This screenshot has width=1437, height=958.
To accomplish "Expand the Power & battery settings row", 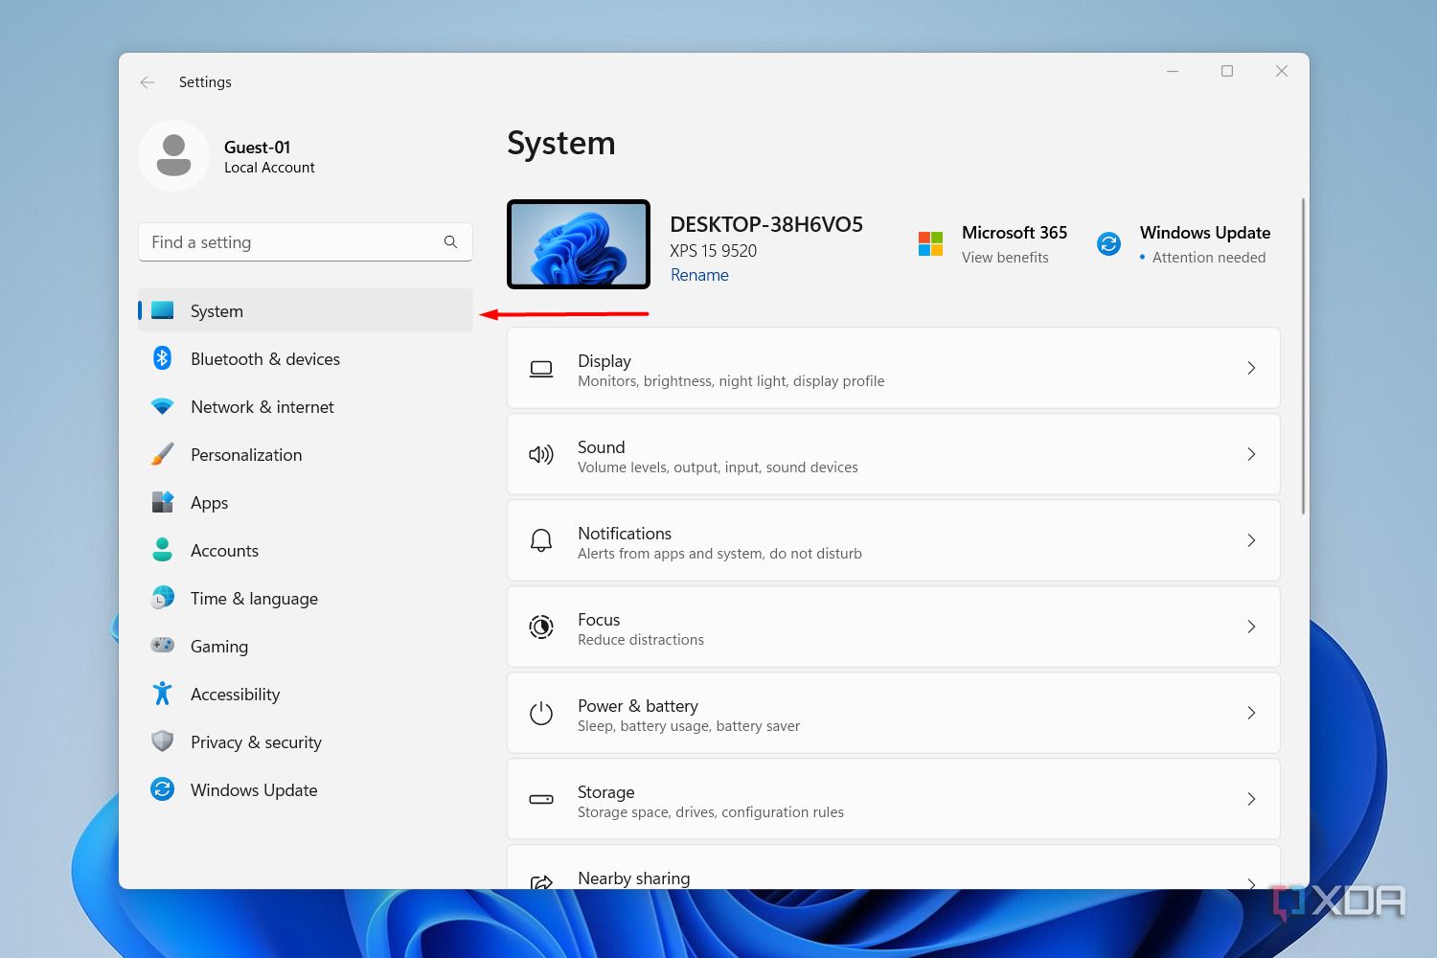I will (x=1251, y=713).
